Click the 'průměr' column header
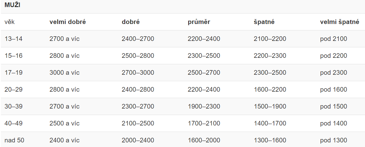 pos(199,22)
